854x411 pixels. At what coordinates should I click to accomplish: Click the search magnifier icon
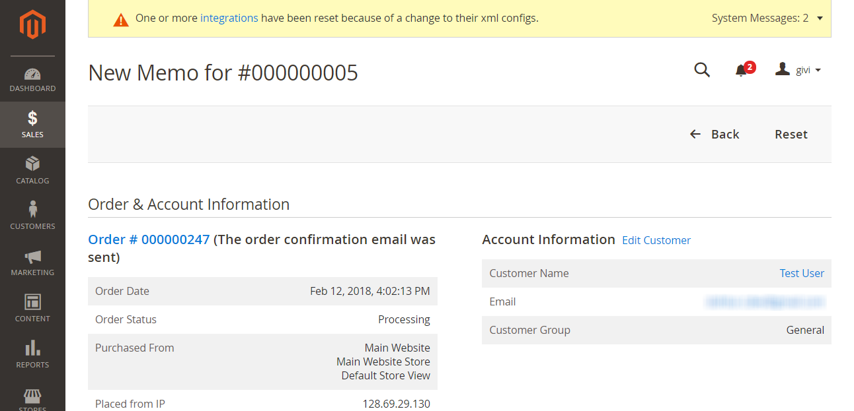tap(702, 69)
